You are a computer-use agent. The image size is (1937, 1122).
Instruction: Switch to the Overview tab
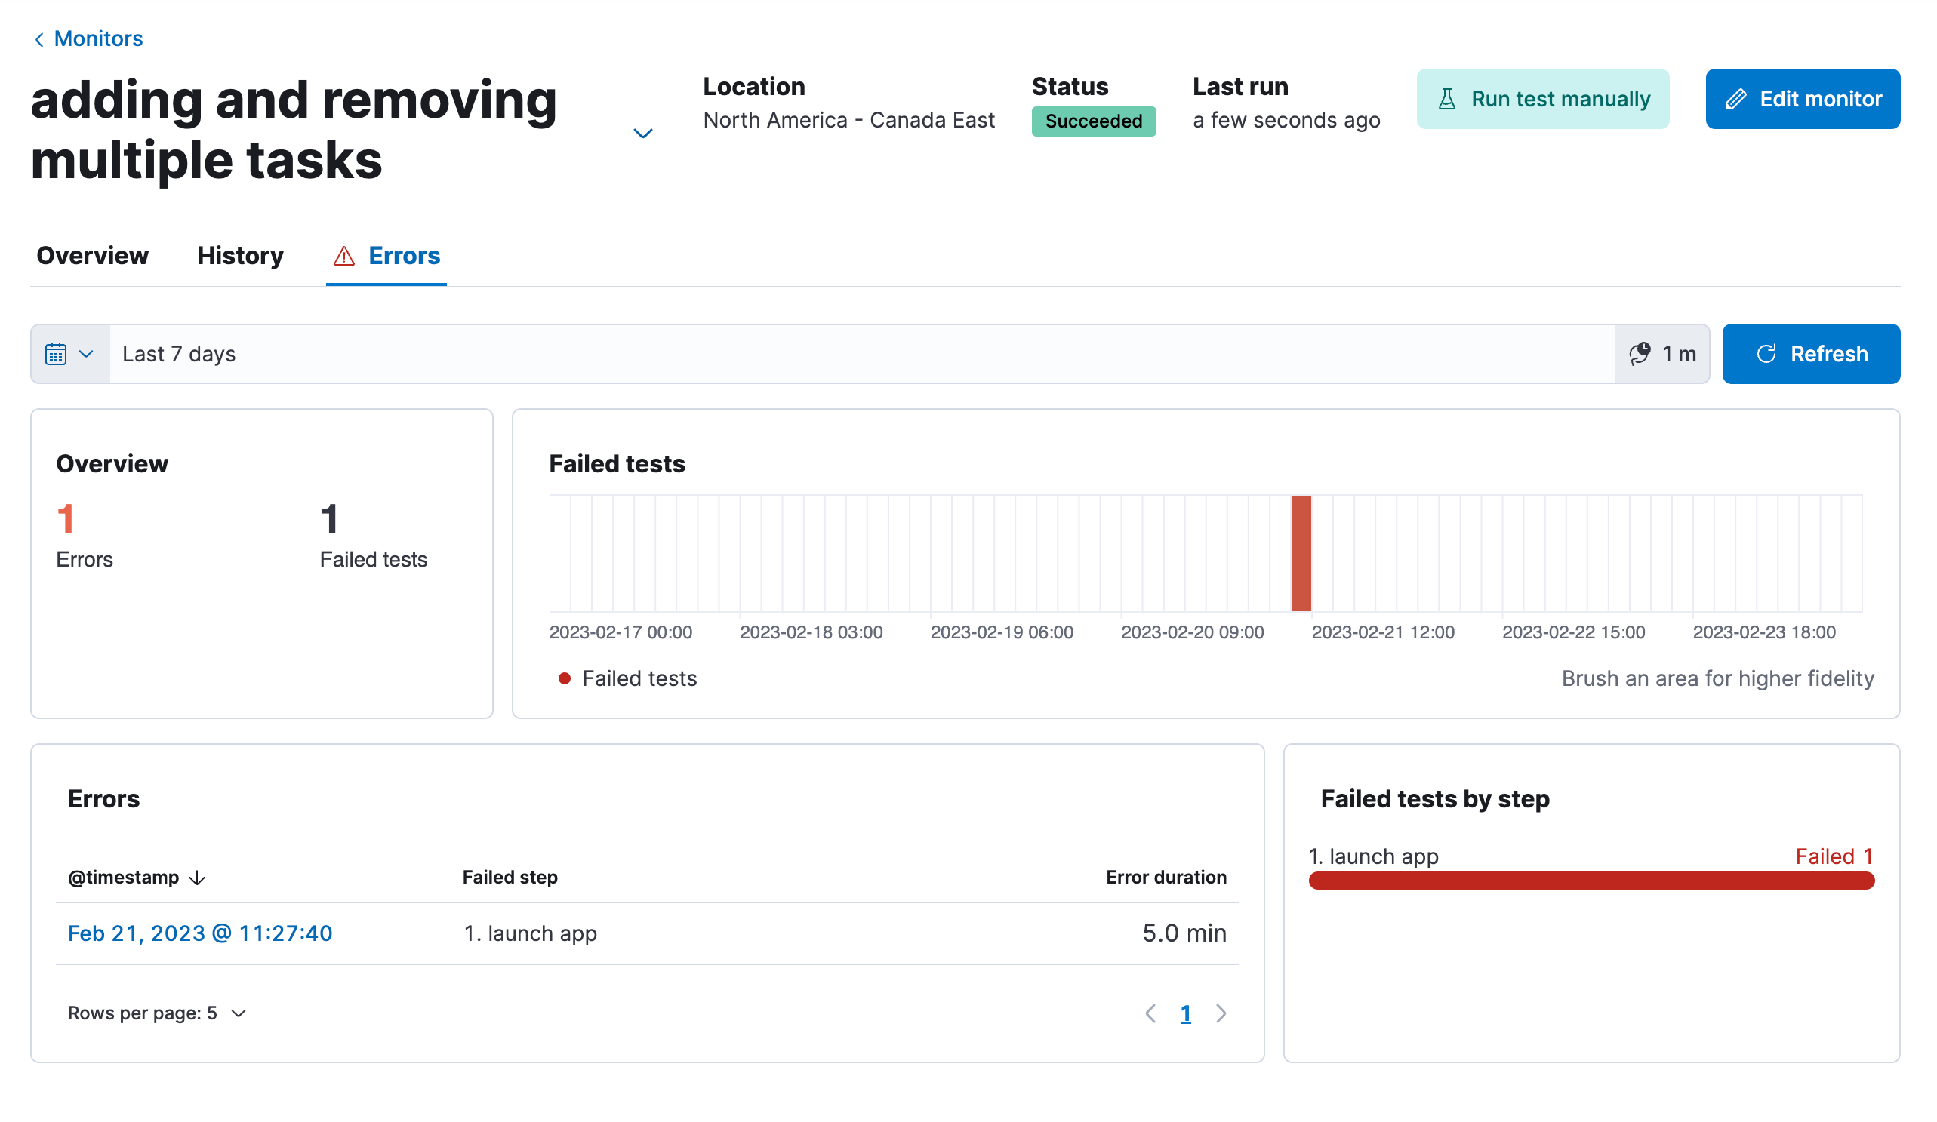[92, 256]
